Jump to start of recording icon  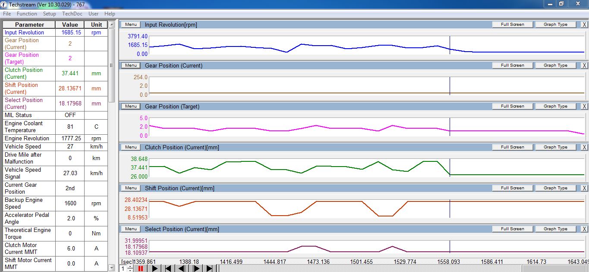168,268
